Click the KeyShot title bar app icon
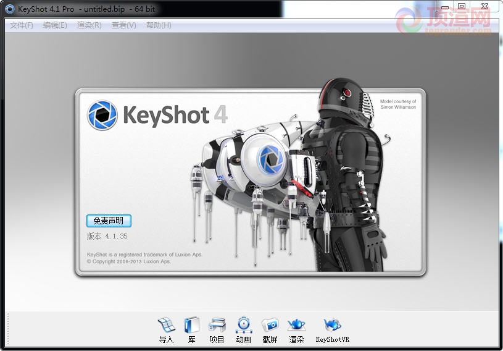 (10, 9)
